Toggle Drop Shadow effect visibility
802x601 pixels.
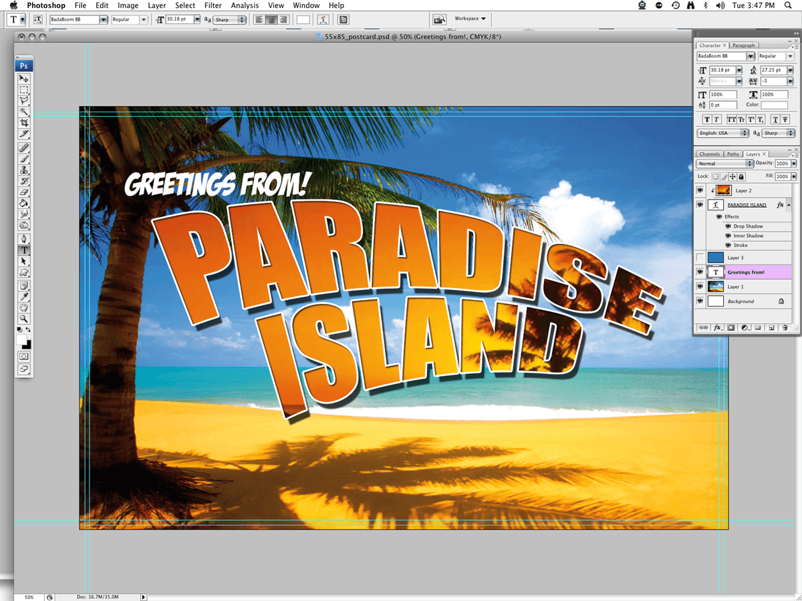tap(728, 226)
